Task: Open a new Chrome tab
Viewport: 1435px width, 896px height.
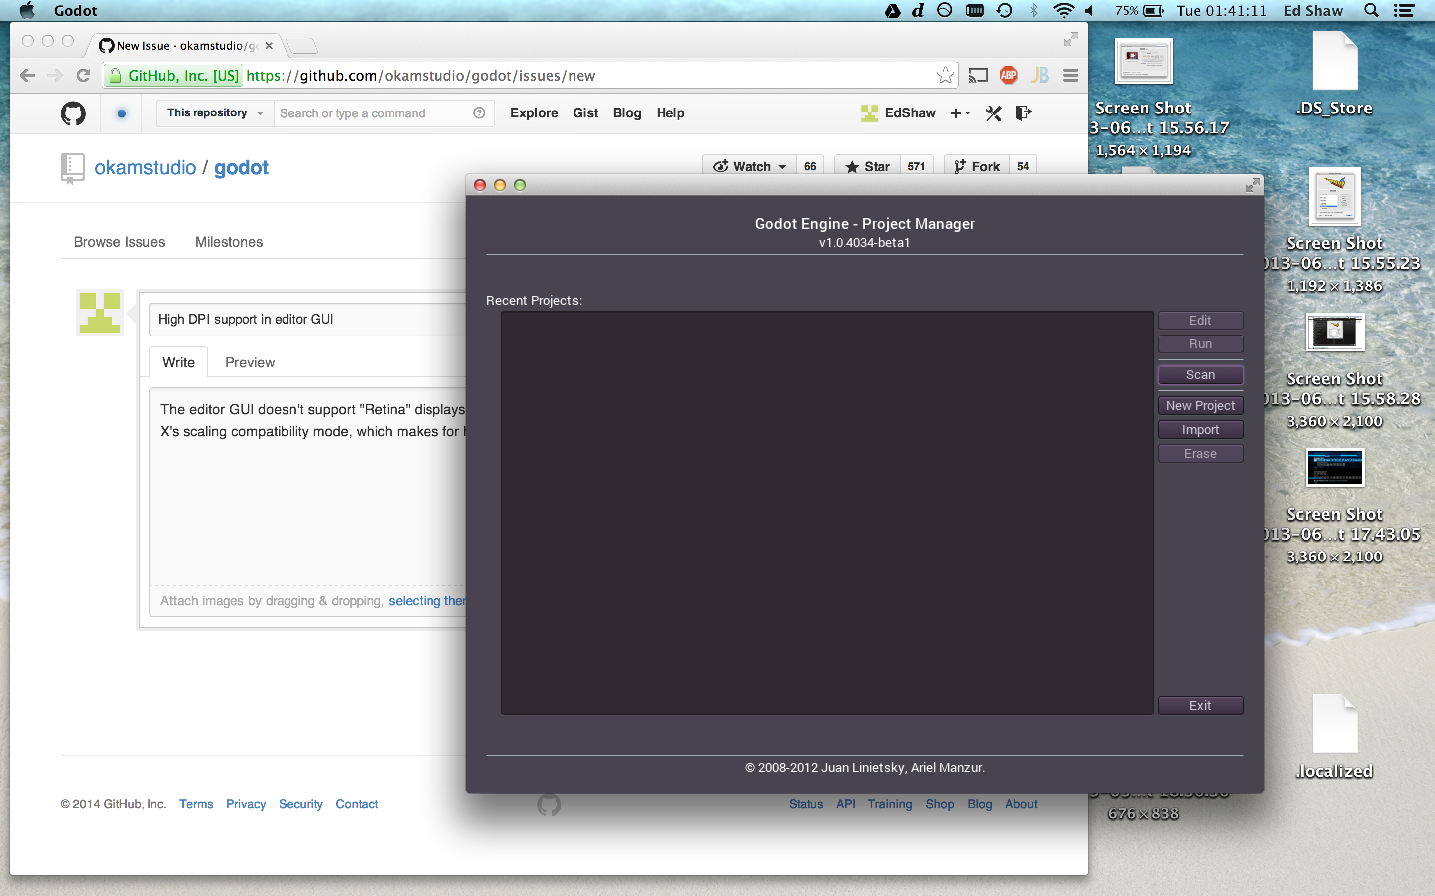Action: (302, 46)
